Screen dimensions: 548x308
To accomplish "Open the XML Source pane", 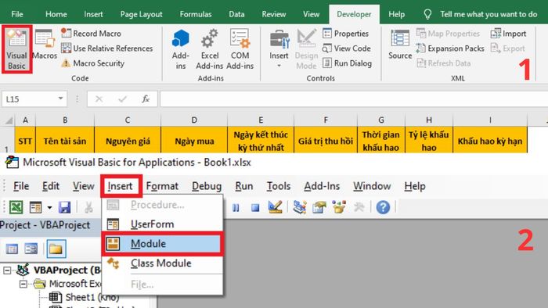I will point(400,45).
